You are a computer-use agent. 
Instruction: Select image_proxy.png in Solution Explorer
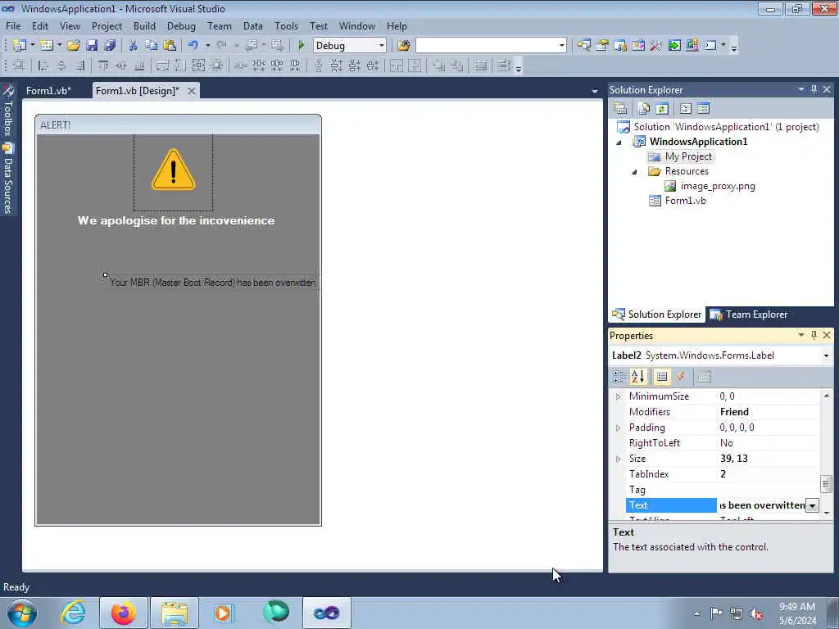(718, 186)
